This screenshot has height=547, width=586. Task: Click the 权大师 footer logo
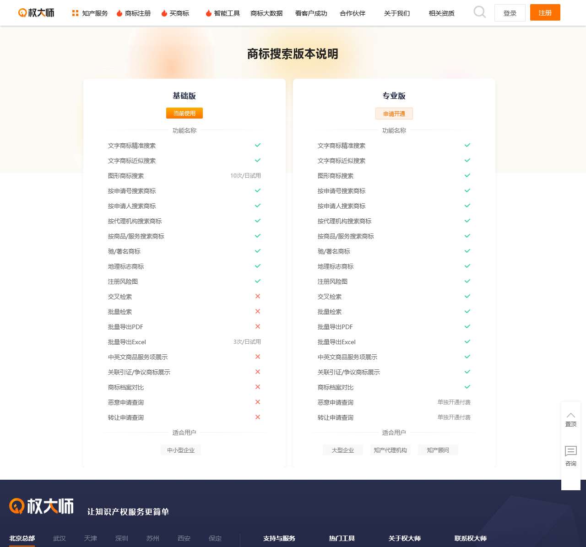click(x=42, y=506)
